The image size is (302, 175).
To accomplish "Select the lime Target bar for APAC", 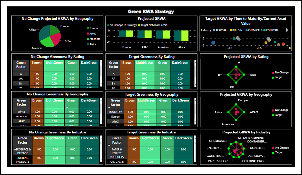I will (148, 34).
